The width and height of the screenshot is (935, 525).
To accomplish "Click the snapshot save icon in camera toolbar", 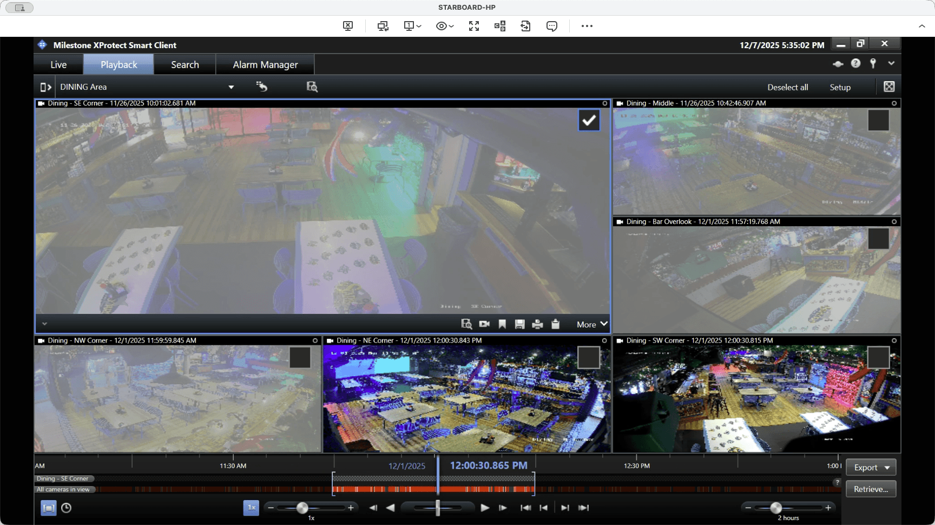I will click(x=519, y=324).
